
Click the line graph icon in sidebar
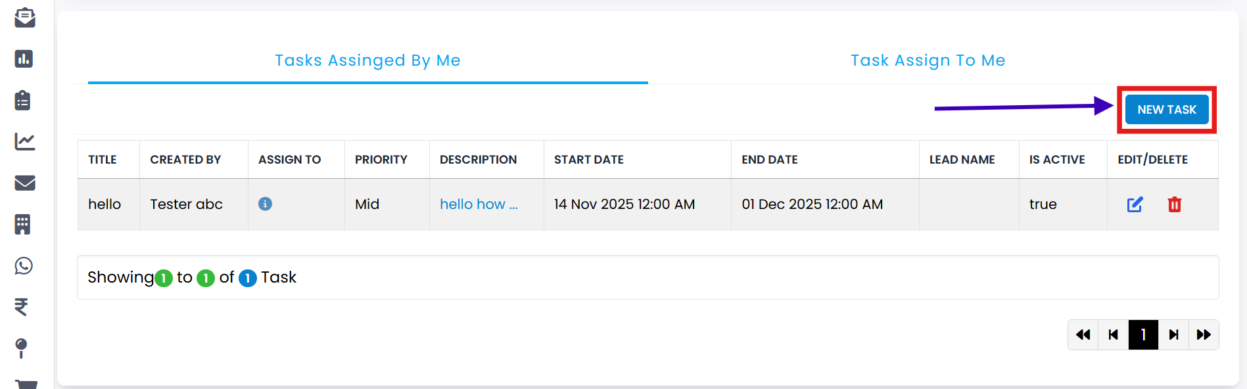point(25,141)
